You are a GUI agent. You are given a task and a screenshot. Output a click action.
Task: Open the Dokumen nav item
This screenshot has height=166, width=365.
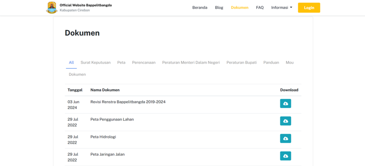point(240,8)
